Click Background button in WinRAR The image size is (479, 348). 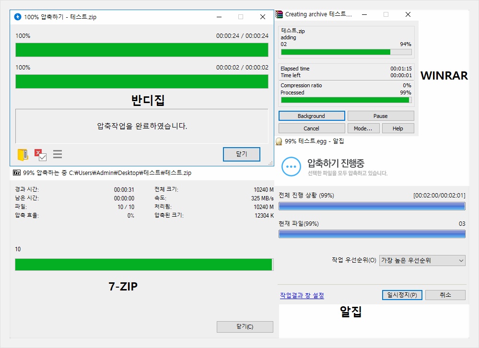(x=312, y=116)
